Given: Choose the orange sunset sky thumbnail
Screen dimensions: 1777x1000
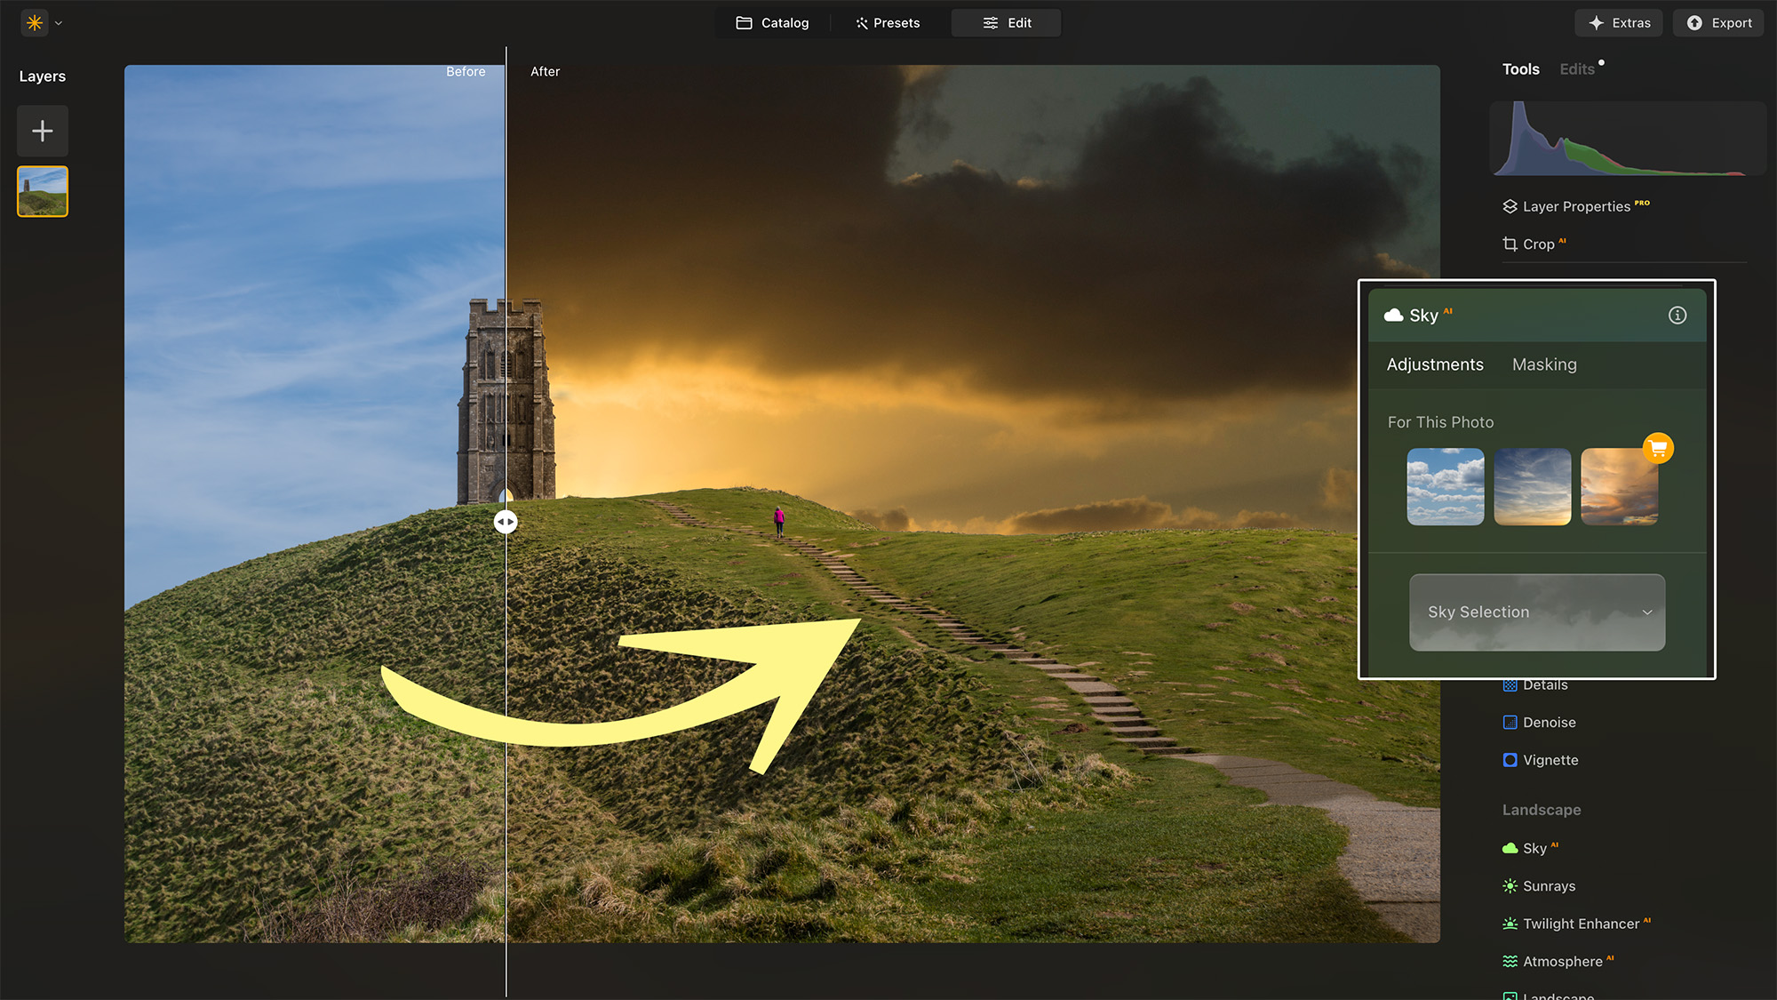Looking at the screenshot, I should pyautogui.click(x=1619, y=486).
